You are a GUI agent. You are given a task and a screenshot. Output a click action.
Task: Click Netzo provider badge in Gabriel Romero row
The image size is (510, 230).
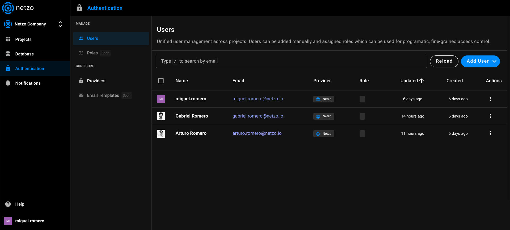[x=323, y=116]
